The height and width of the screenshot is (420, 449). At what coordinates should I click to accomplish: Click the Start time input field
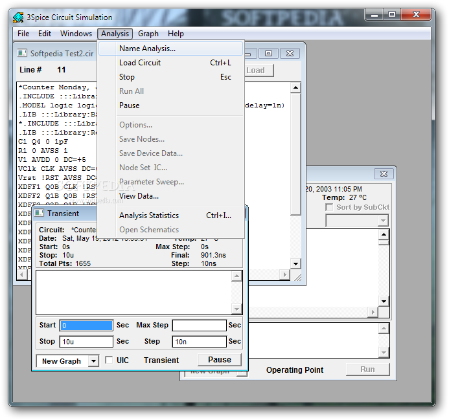pyautogui.click(x=86, y=326)
